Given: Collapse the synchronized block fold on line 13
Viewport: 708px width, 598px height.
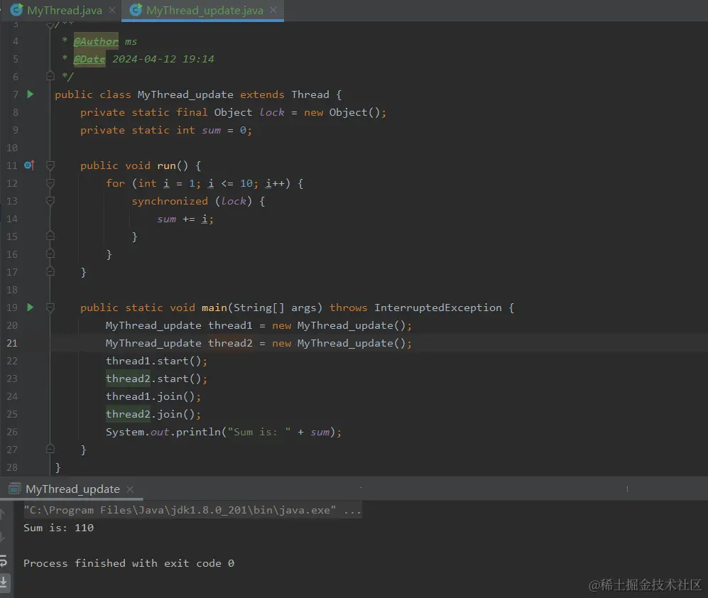Looking at the screenshot, I should (x=50, y=201).
